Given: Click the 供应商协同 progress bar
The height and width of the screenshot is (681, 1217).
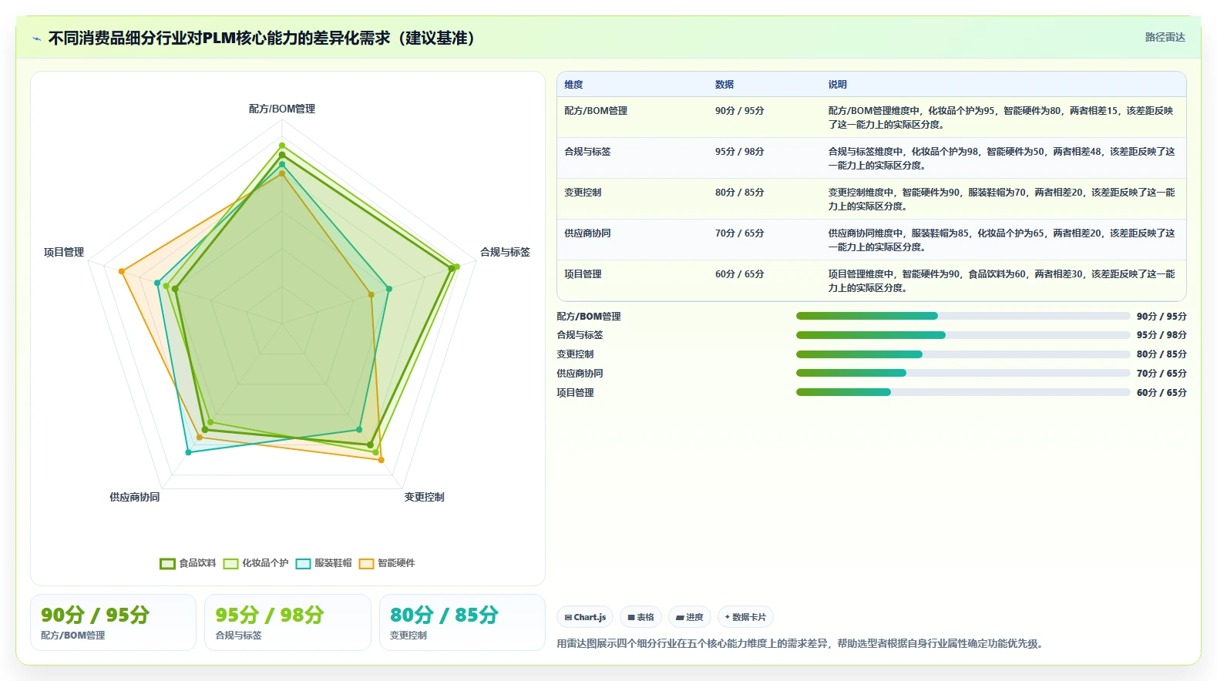Looking at the screenshot, I should pos(963,373).
